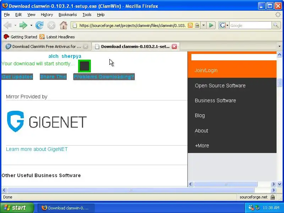
Task: Open the View menu
Action: tap(31, 15)
